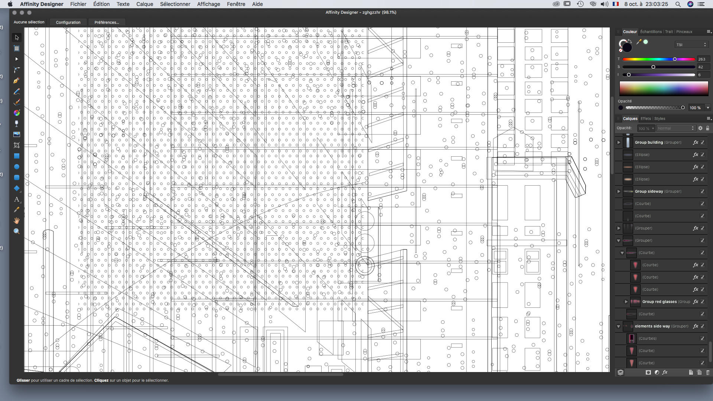Hide the (Courbes) layer
The image size is (713, 401).
coord(703,338)
